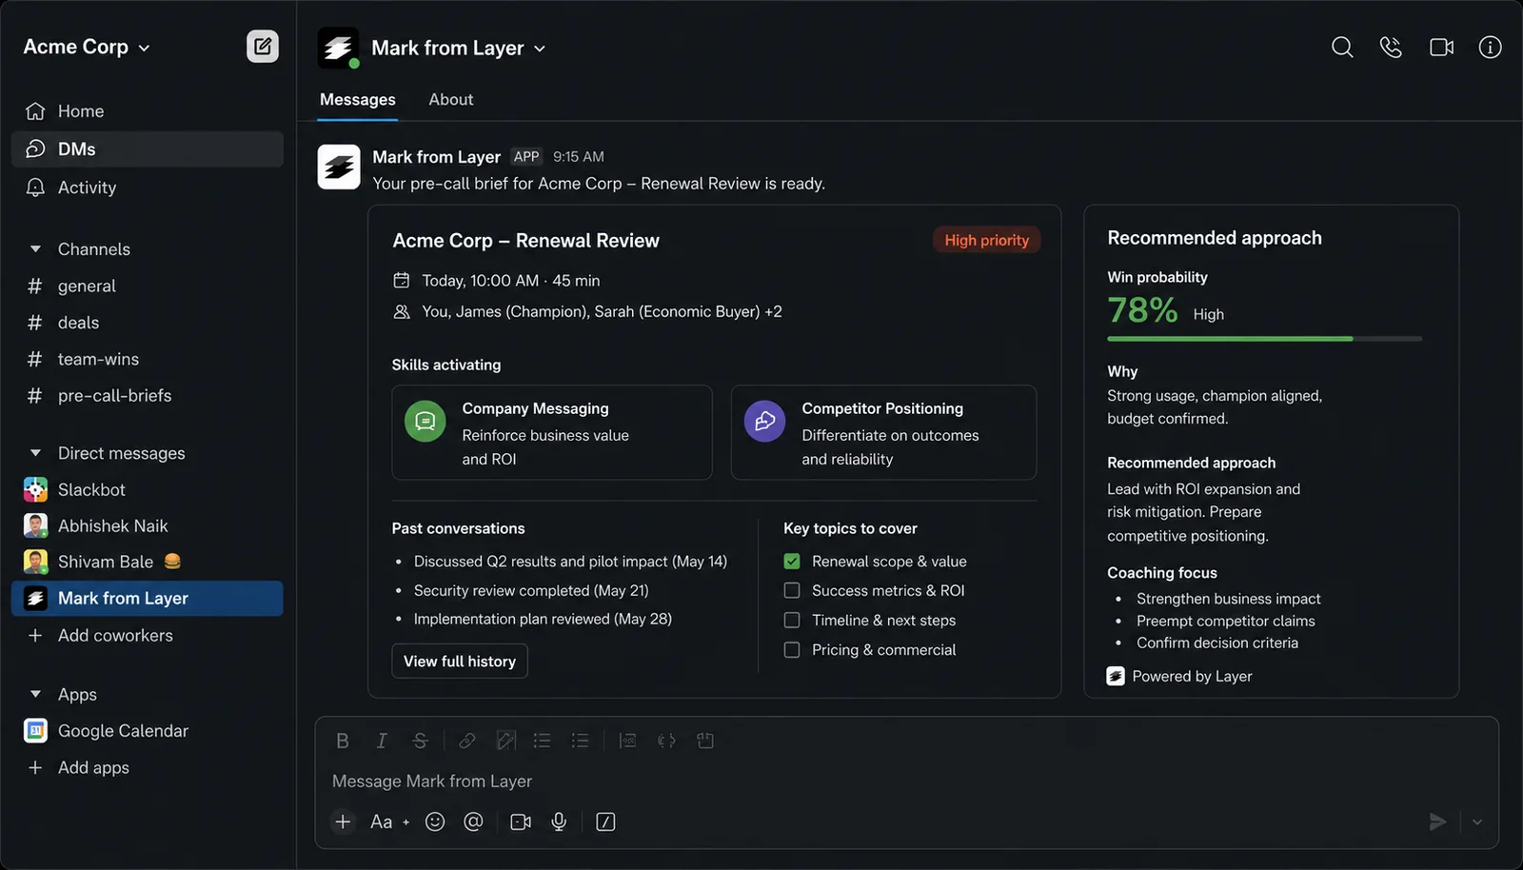Select the Messages tab
This screenshot has height=870, width=1523.
(x=357, y=99)
